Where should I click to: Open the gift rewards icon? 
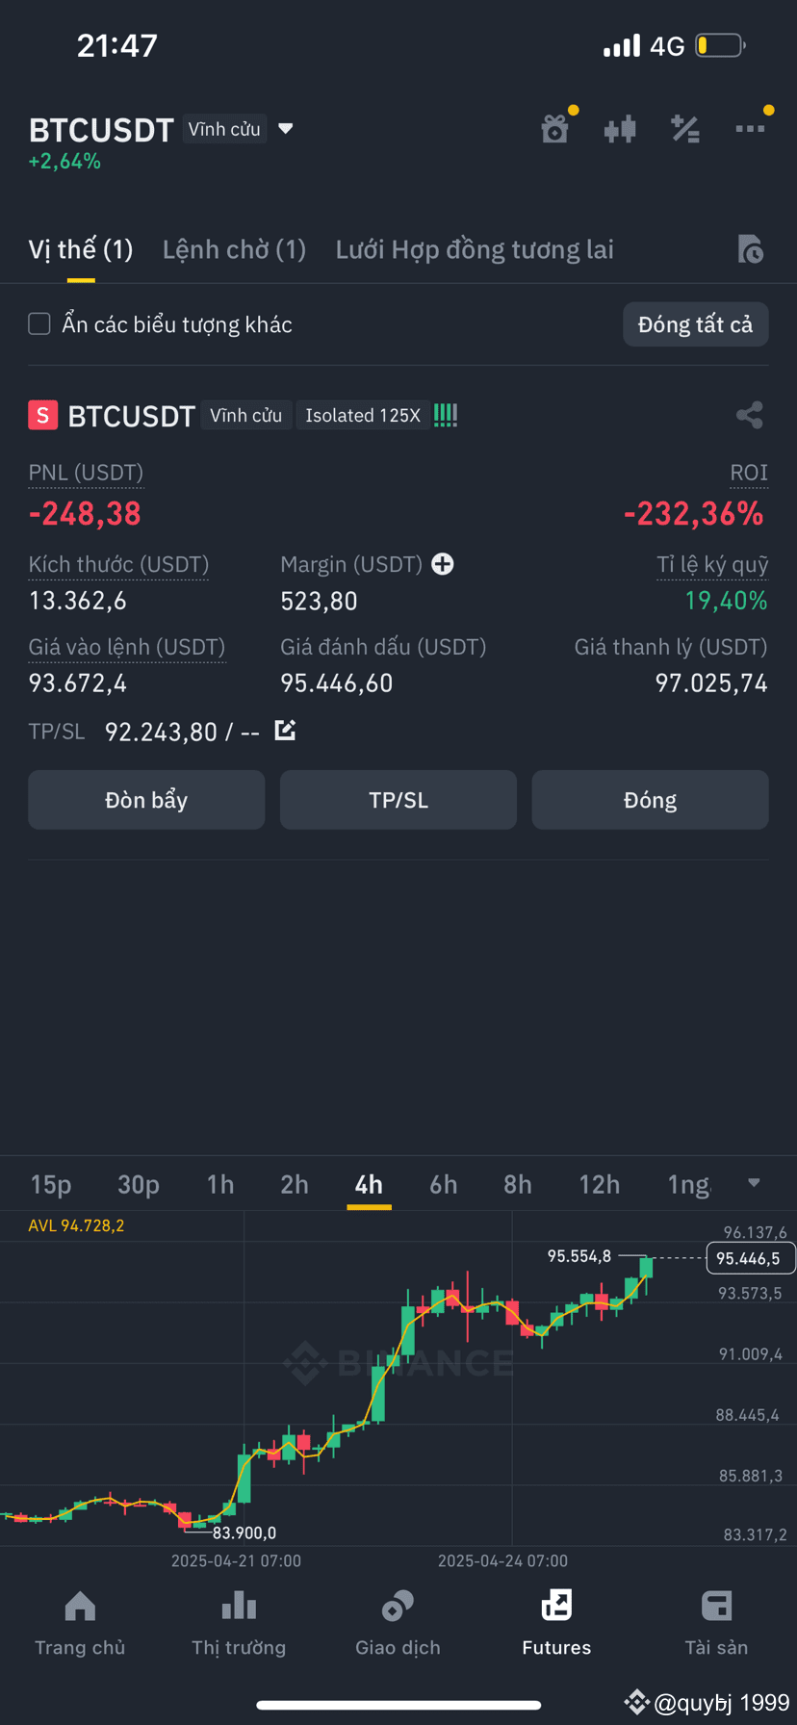click(x=555, y=128)
